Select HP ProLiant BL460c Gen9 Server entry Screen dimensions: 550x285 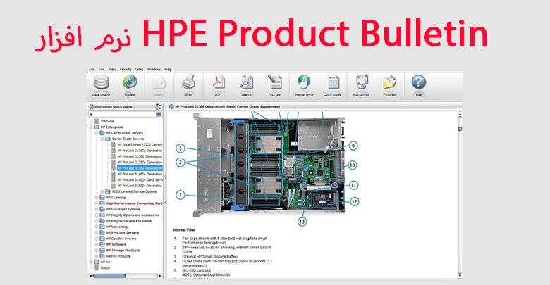click(140, 180)
